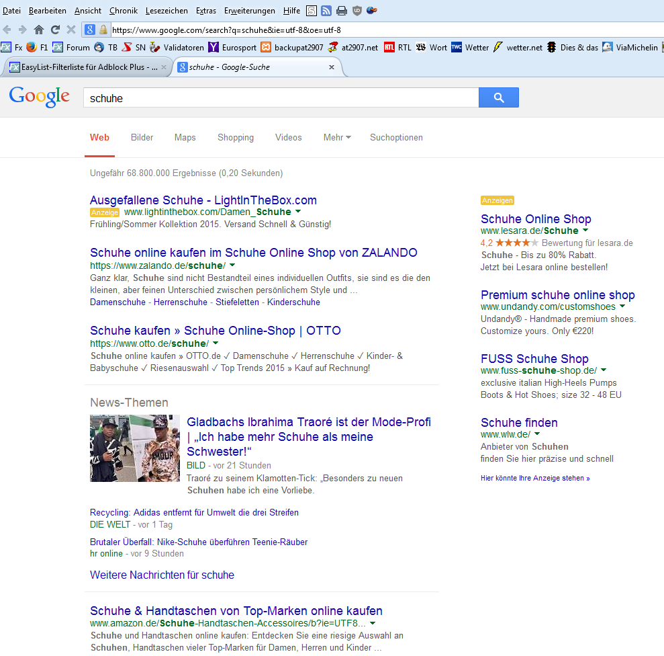Open the Extras menu

[x=206, y=11]
